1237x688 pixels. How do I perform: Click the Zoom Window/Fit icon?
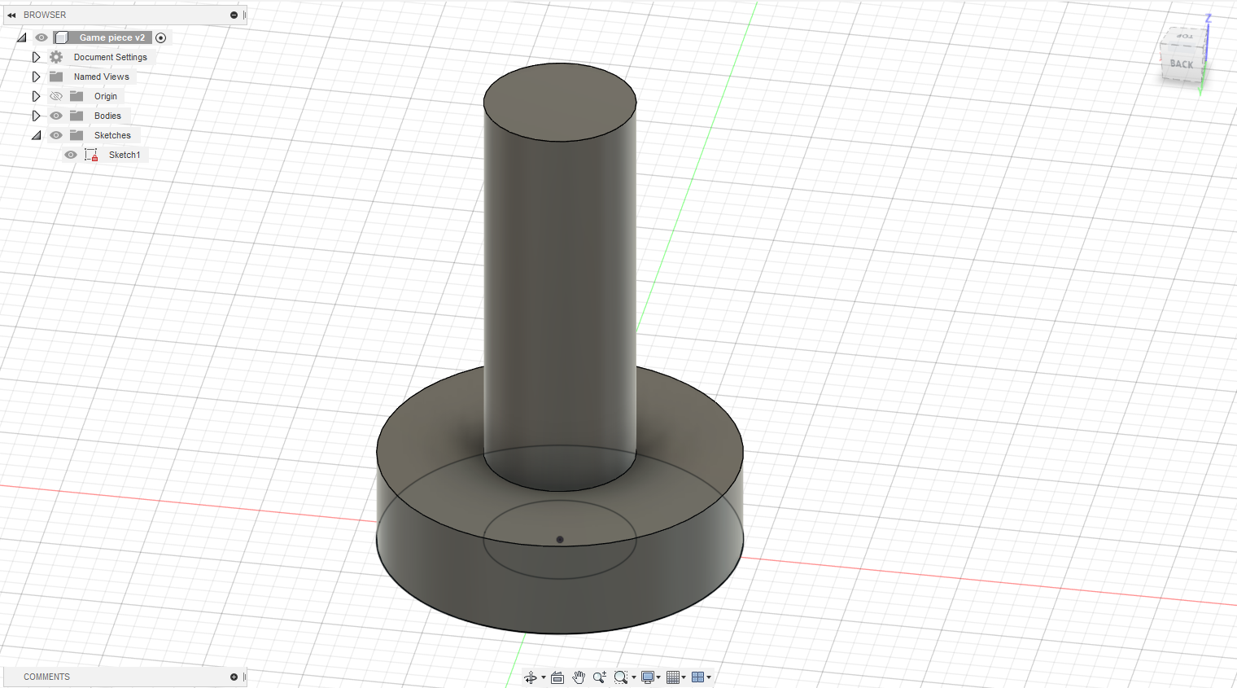(621, 677)
